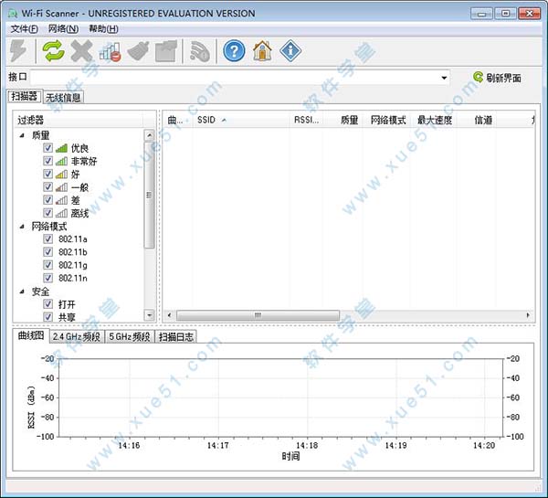Viewport: 548px width, 498px height.
Task: Click the 过滤器 panel header
Action: (79, 120)
